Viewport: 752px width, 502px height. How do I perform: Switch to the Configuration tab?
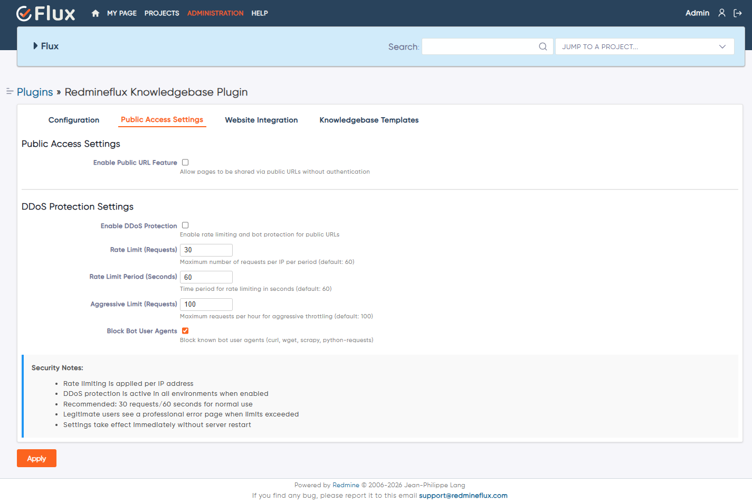(74, 120)
